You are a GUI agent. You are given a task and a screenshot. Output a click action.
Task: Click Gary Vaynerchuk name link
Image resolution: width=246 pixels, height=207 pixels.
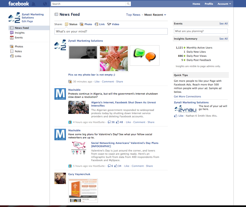(79, 174)
